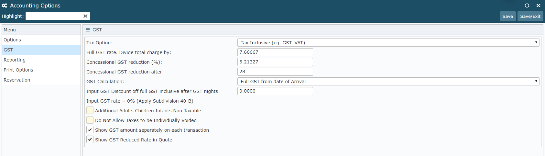Screen dimensions: 545x156
Task: Enable Additional Adults Children Infants Non-Taxable
Action: pyautogui.click(x=90, y=110)
